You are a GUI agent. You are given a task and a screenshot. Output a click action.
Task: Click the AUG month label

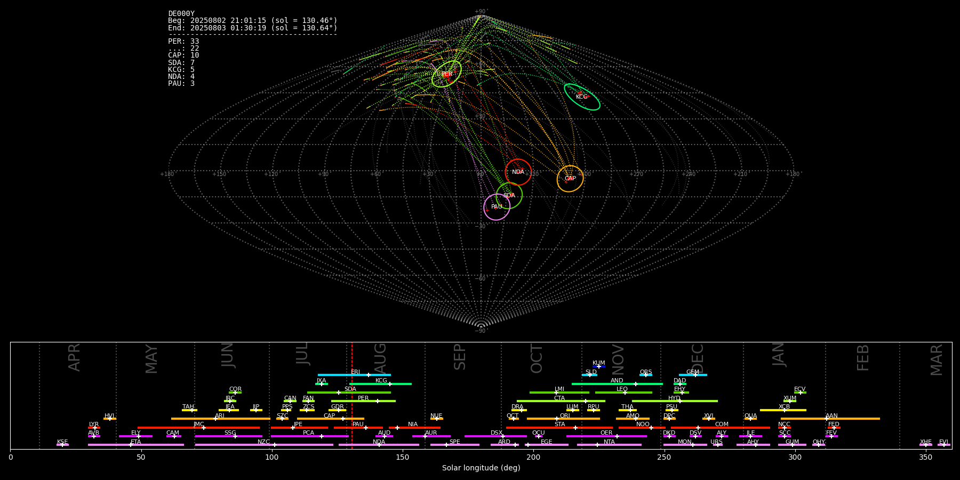click(380, 358)
